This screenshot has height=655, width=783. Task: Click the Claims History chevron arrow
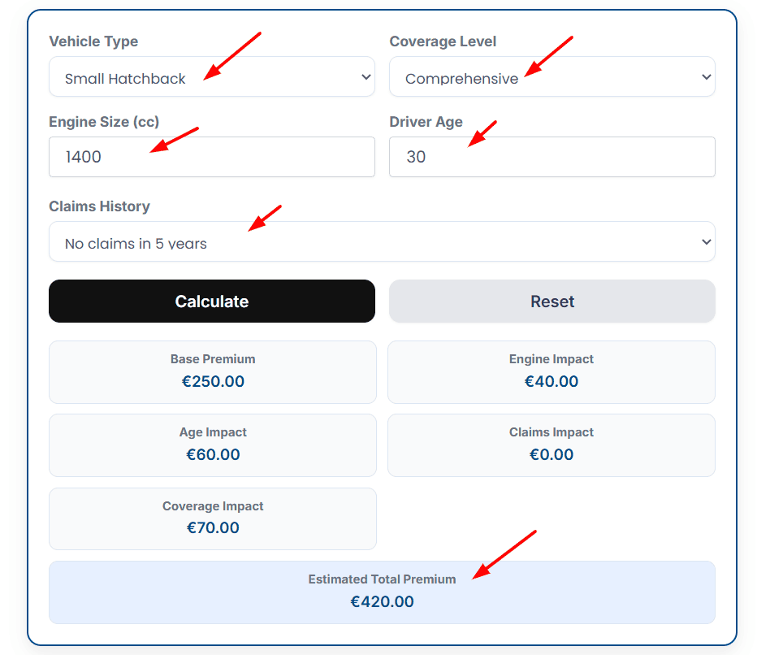pos(705,241)
